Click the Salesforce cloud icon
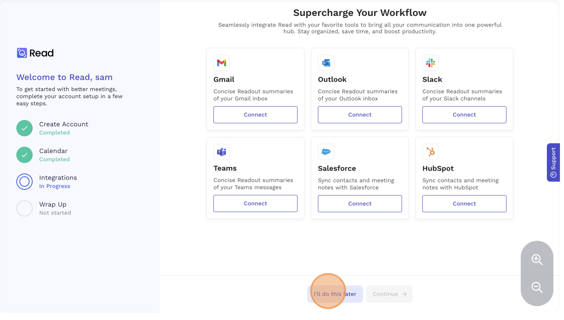The image size is (564, 320). point(326,152)
